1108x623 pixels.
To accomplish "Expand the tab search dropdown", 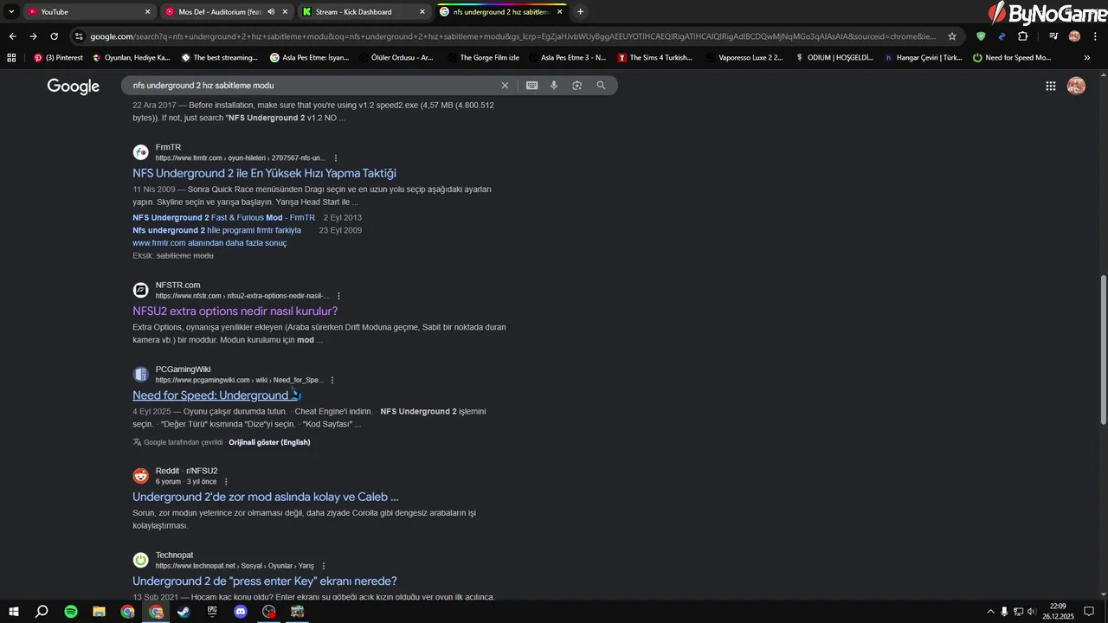I will click(11, 12).
